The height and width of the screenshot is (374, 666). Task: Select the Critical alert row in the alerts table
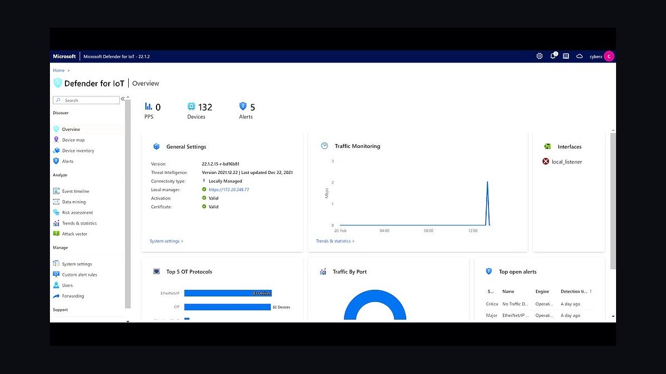pos(541,304)
